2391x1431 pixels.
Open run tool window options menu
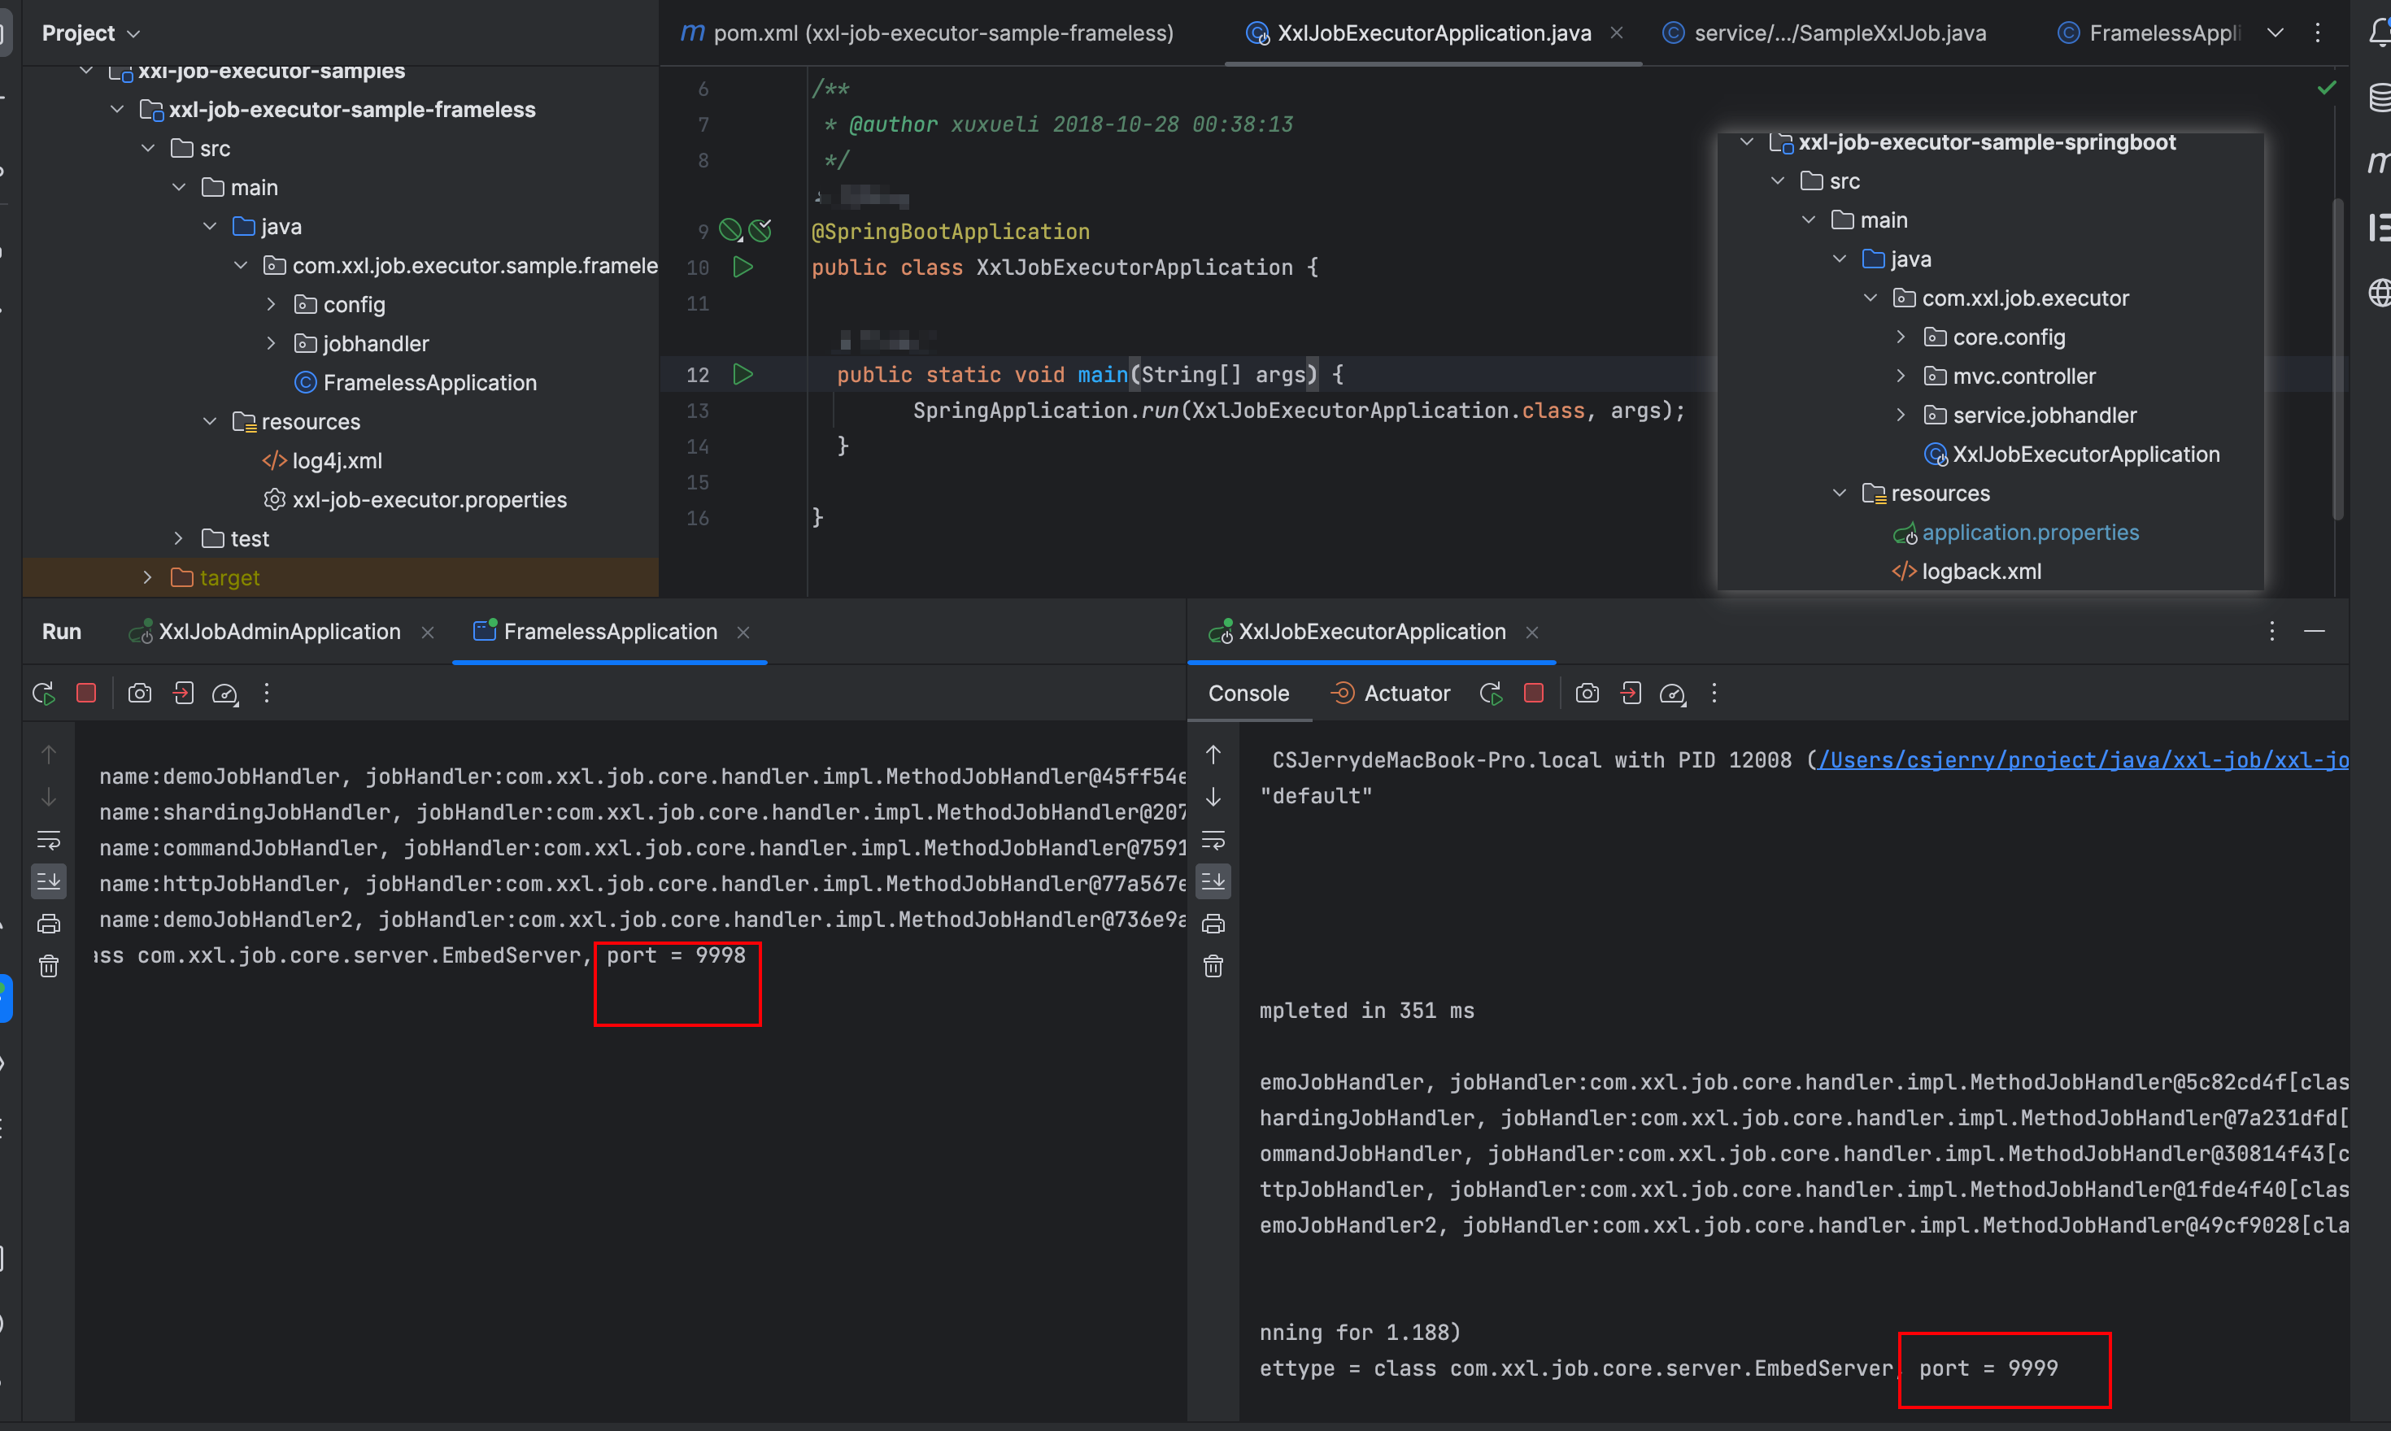point(2272,632)
